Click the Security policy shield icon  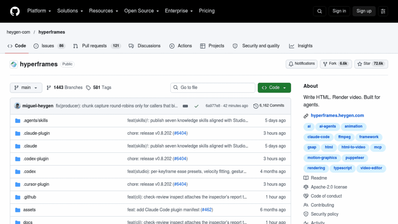[x=306, y=214]
